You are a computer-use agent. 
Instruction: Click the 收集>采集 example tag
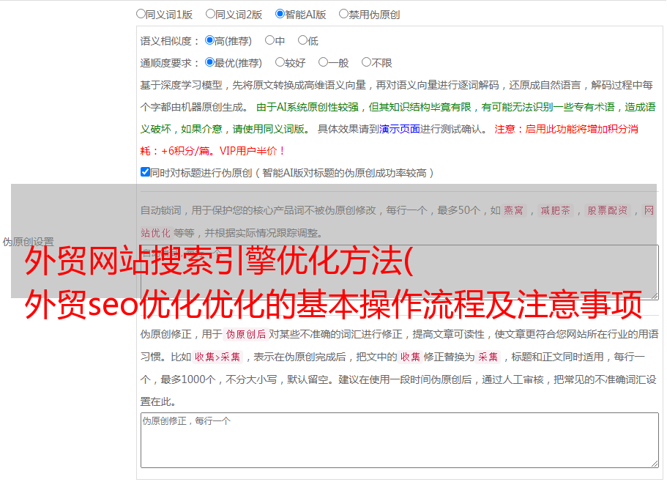pos(217,357)
